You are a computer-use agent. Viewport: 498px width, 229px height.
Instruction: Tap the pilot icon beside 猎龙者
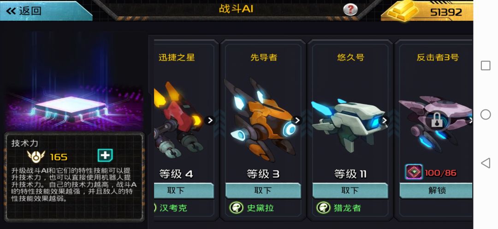323,208
